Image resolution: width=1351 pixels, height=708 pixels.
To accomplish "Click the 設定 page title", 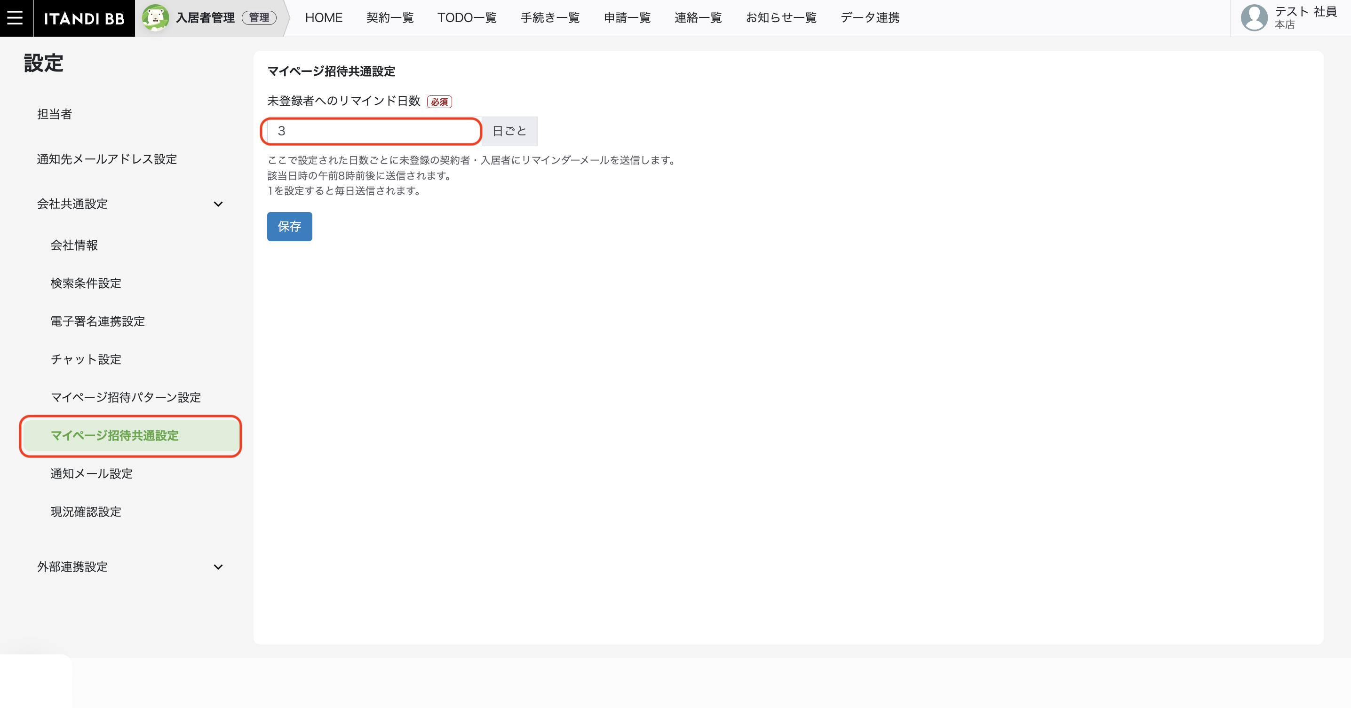I will tap(44, 63).
